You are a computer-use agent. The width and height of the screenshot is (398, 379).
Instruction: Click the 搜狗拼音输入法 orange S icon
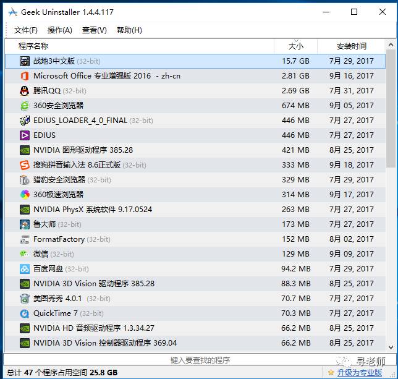(x=25, y=165)
